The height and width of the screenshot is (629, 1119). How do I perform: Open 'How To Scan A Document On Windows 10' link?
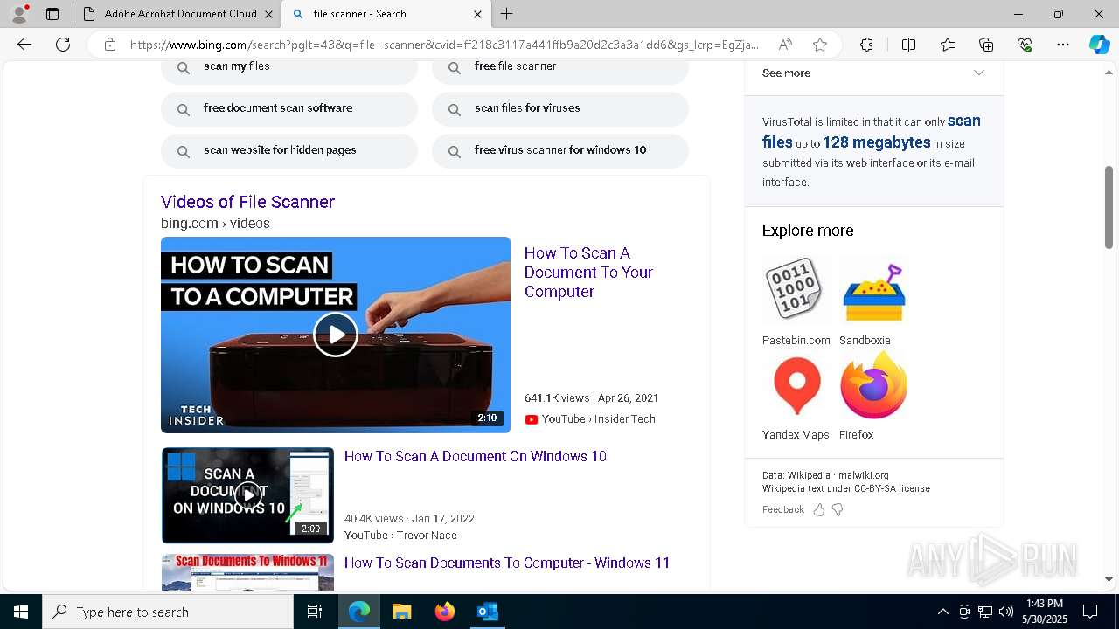[476, 456]
